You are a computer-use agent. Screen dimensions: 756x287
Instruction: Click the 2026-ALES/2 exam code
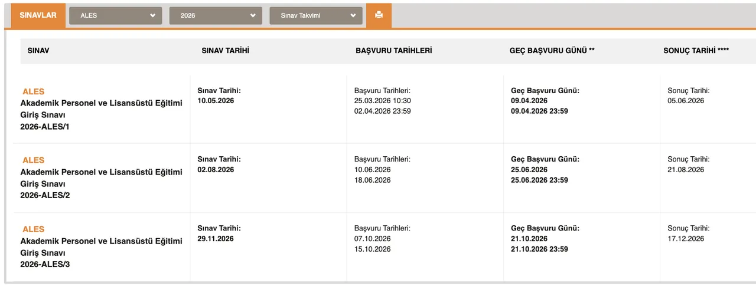tap(45, 196)
